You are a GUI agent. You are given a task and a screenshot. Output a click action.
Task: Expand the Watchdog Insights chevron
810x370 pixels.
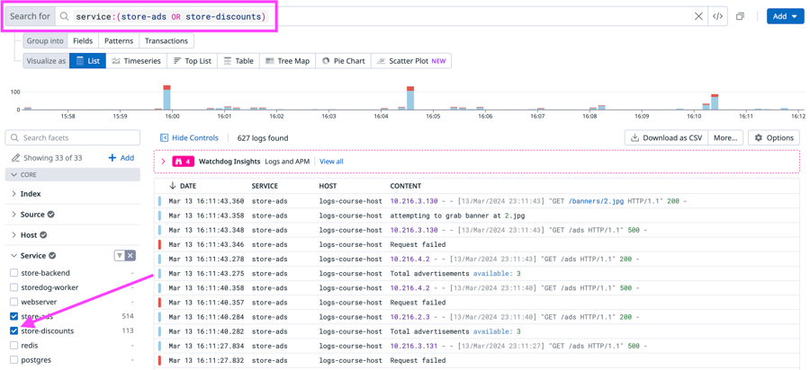[x=163, y=162]
